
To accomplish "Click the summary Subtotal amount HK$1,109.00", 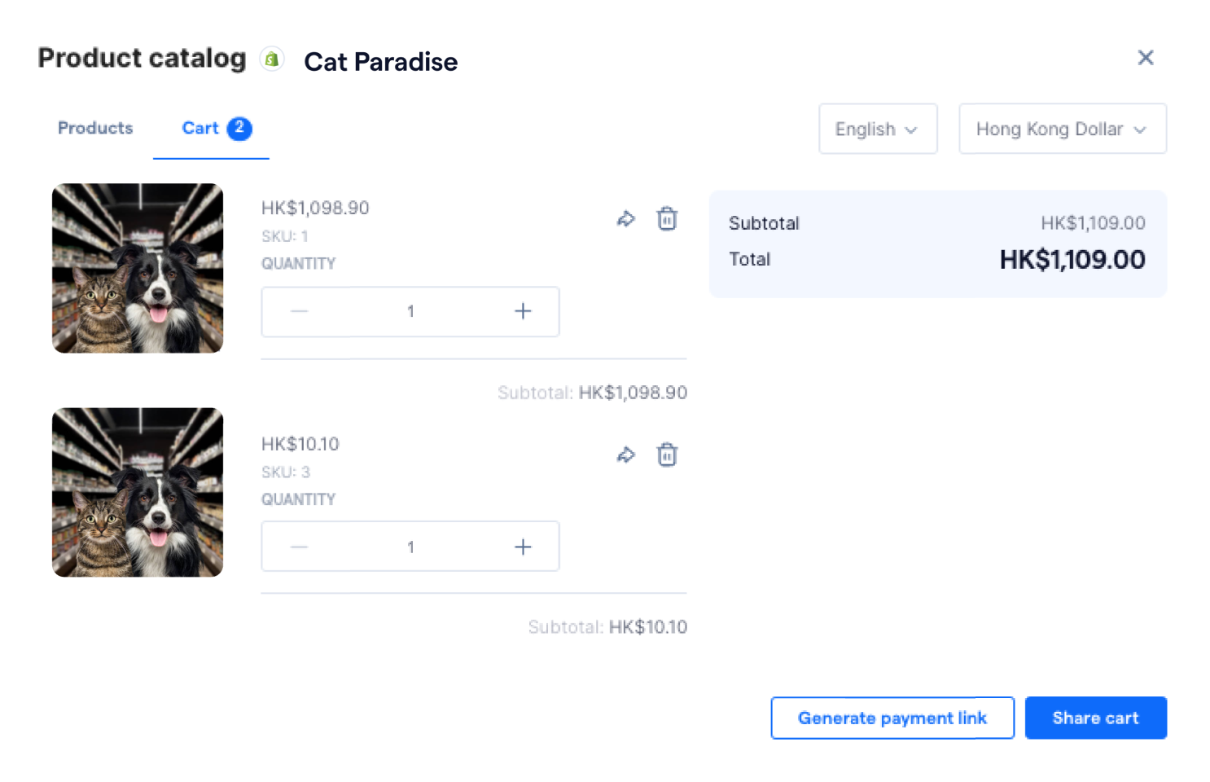I will (x=1093, y=223).
